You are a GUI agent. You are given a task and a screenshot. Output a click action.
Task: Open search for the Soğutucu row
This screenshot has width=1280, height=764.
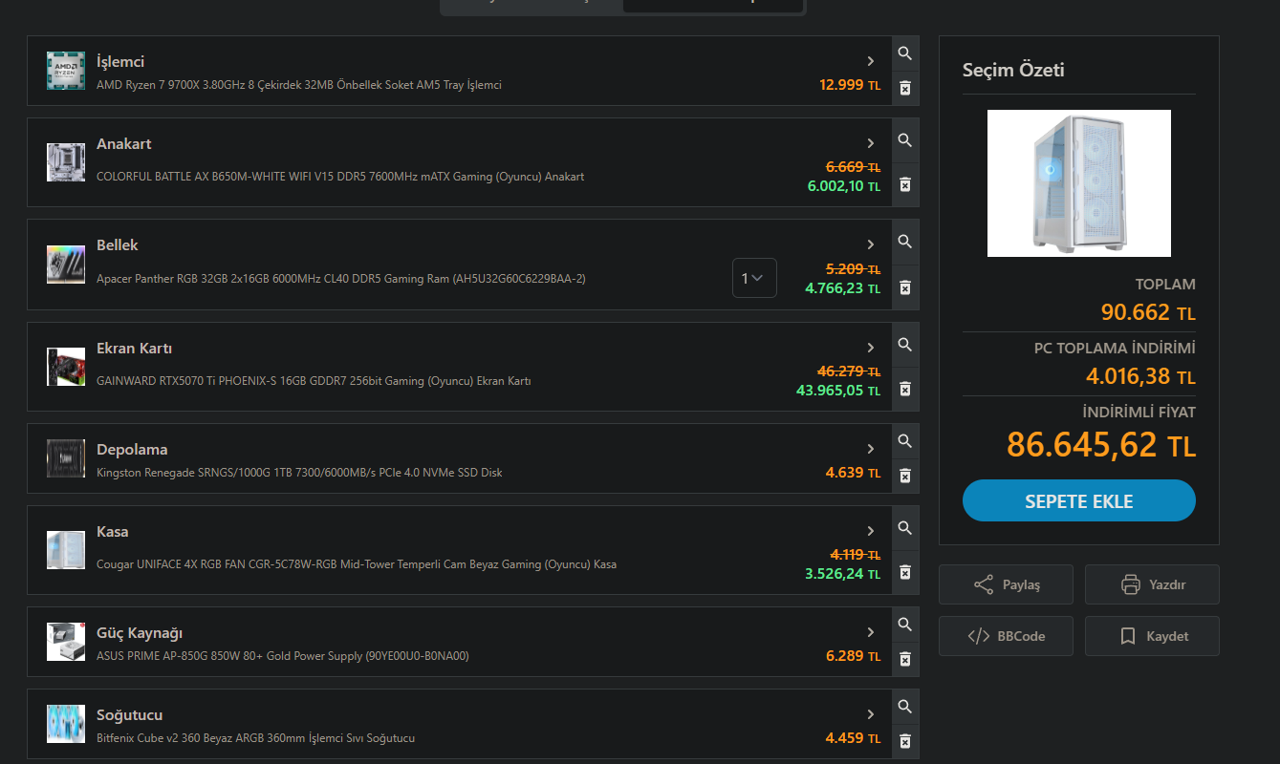point(904,707)
